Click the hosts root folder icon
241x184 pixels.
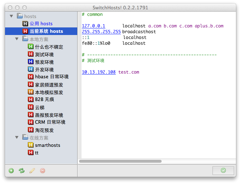coord(20,16)
